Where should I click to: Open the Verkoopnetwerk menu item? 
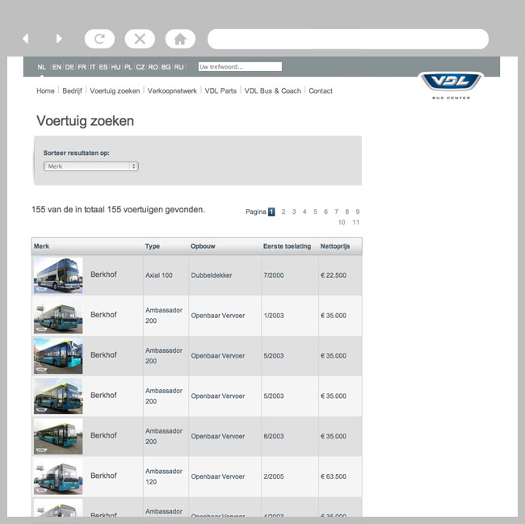tap(172, 90)
